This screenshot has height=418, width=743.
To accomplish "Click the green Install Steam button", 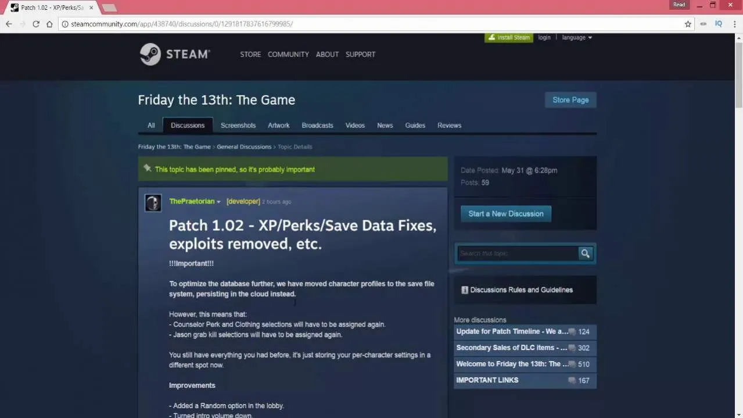I will click(x=509, y=37).
